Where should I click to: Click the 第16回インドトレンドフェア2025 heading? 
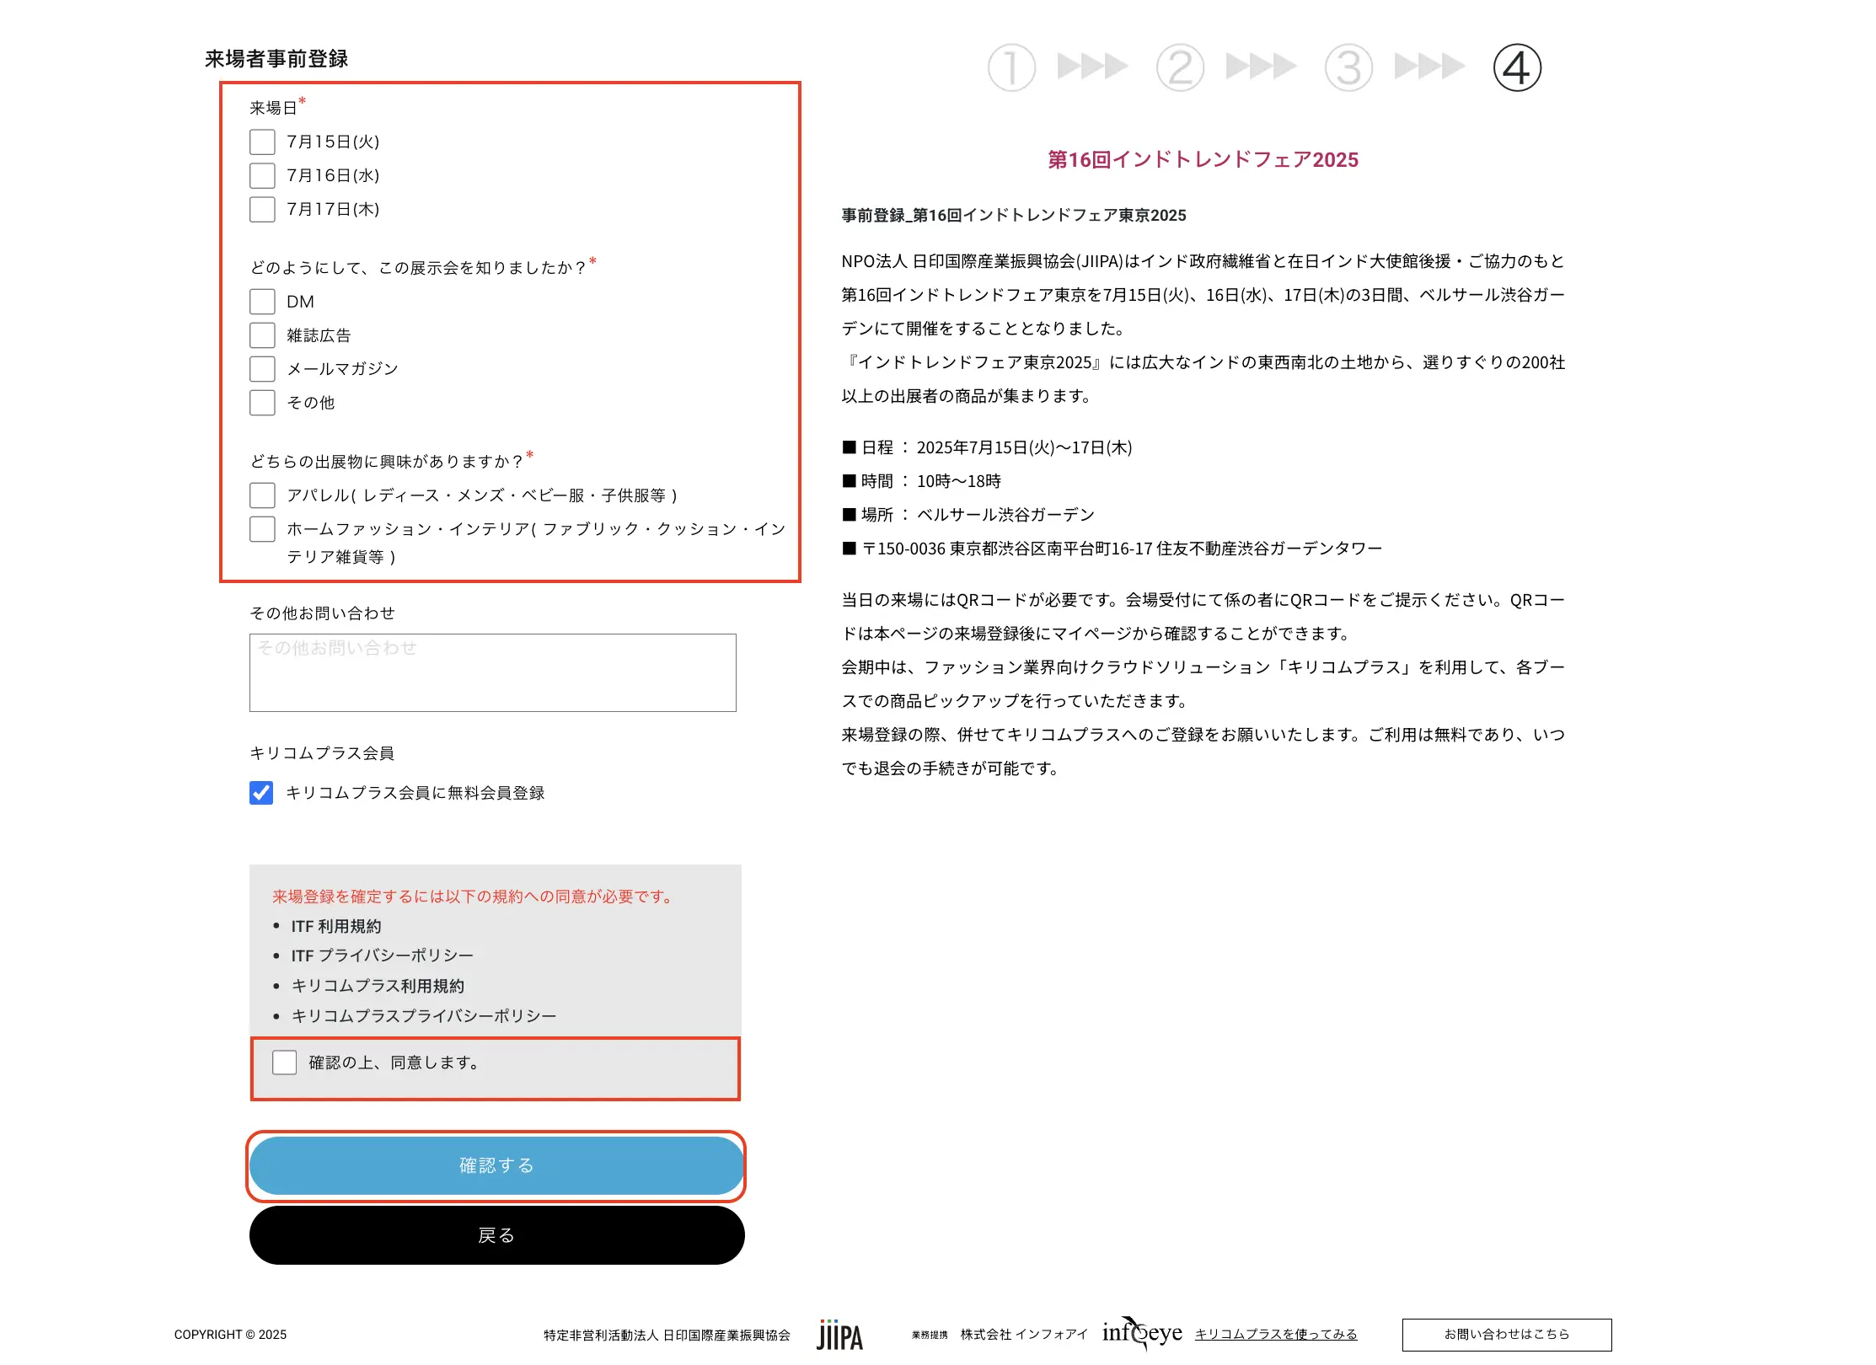point(1203,159)
